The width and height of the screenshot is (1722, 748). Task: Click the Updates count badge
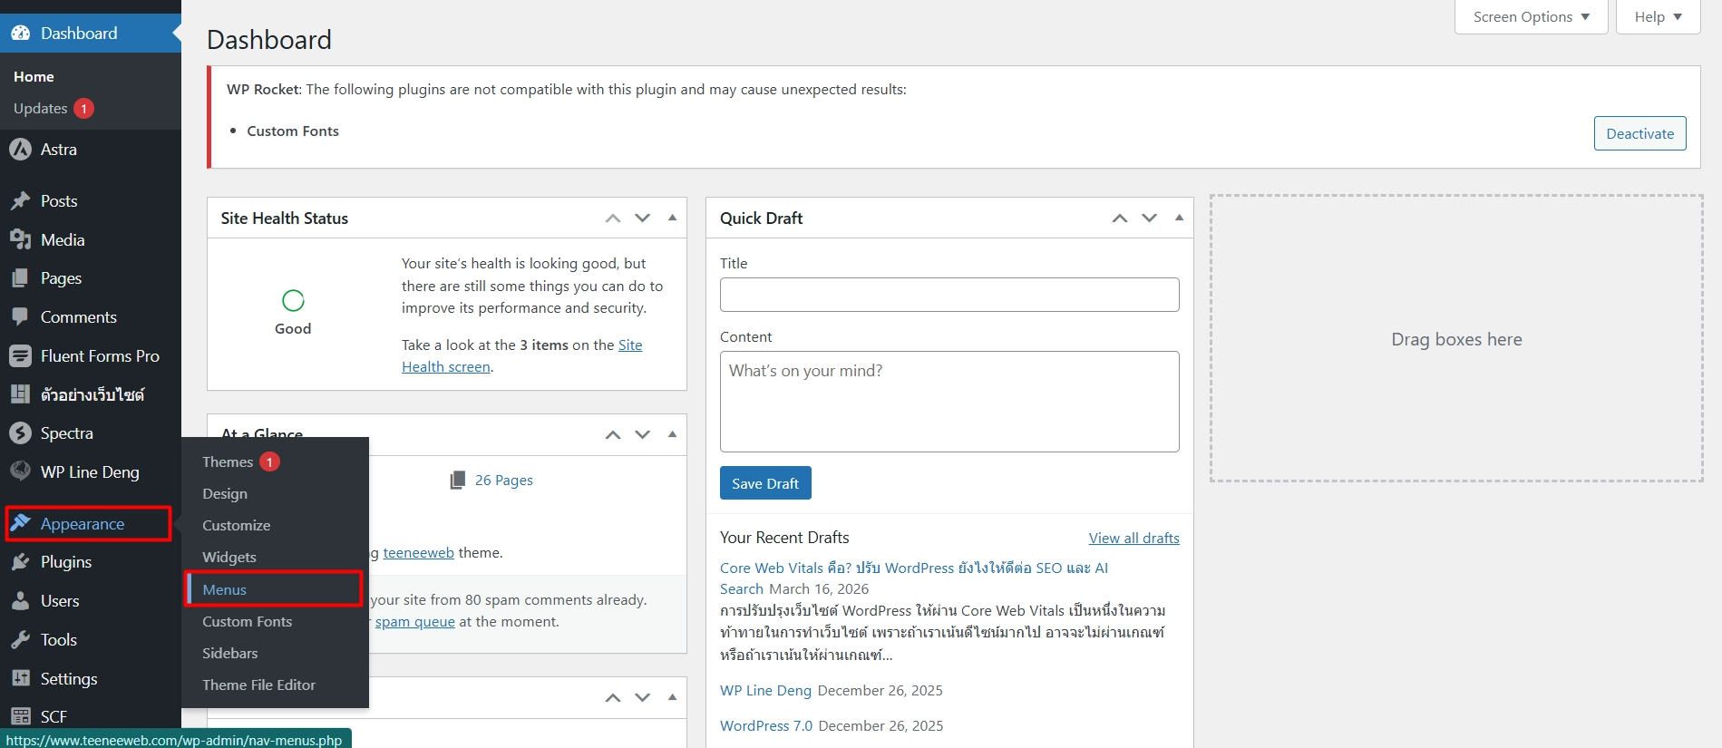click(84, 109)
